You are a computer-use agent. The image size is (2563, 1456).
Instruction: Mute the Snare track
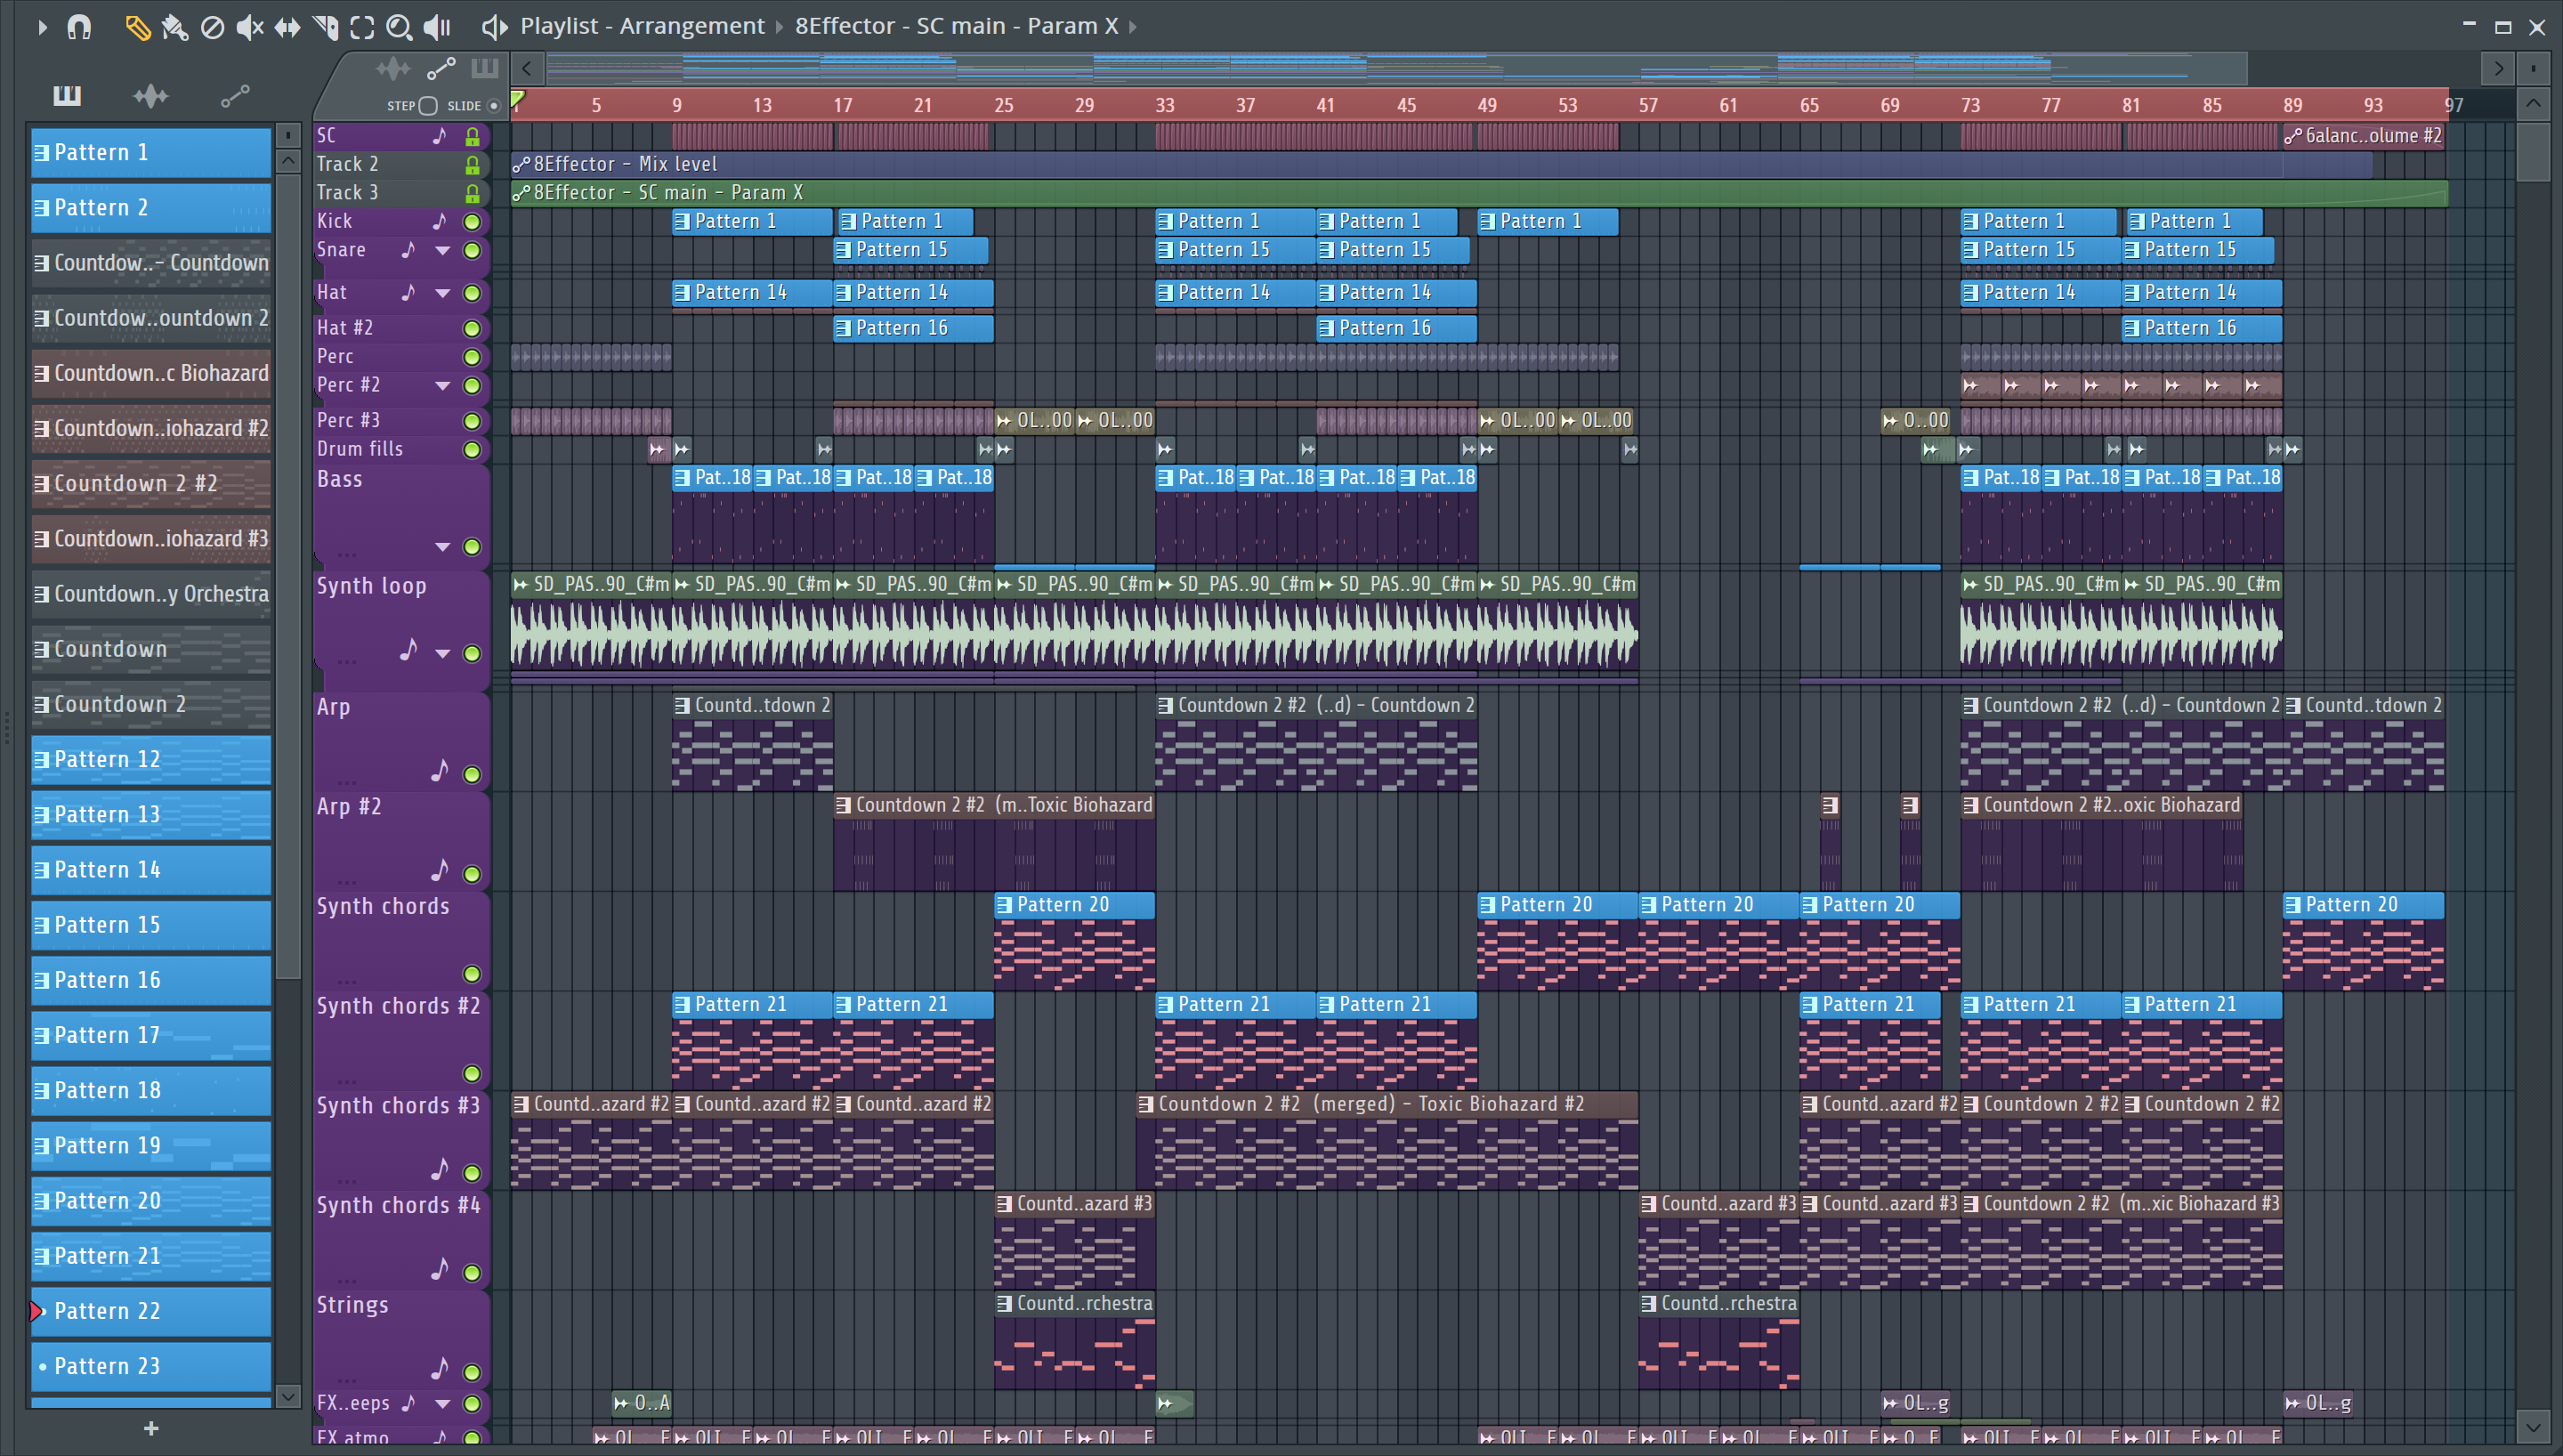(472, 251)
